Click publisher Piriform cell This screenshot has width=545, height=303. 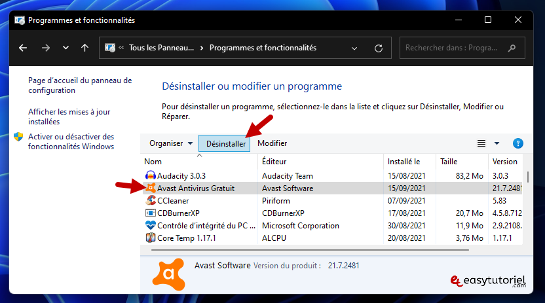pyautogui.click(x=276, y=201)
